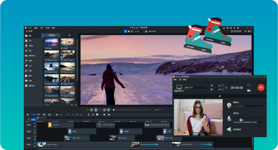
Task: Disable the microphone toggle in the recorder
Action: click(229, 119)
